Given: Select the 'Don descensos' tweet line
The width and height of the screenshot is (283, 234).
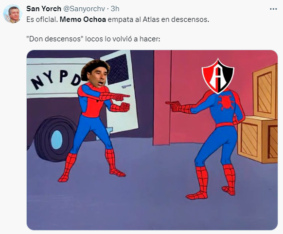Looking at the screenshot, I should click(93, 39).
